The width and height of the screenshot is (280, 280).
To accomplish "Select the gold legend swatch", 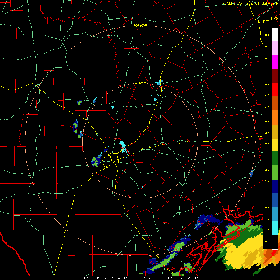I will pos(275,132).
